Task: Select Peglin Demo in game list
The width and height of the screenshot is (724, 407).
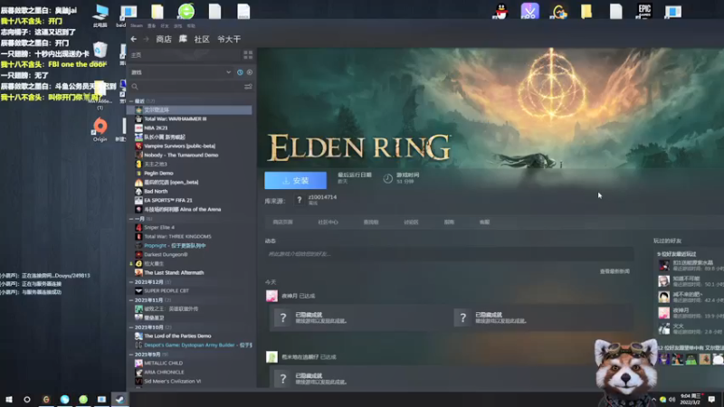Action: tap(158, 173)
